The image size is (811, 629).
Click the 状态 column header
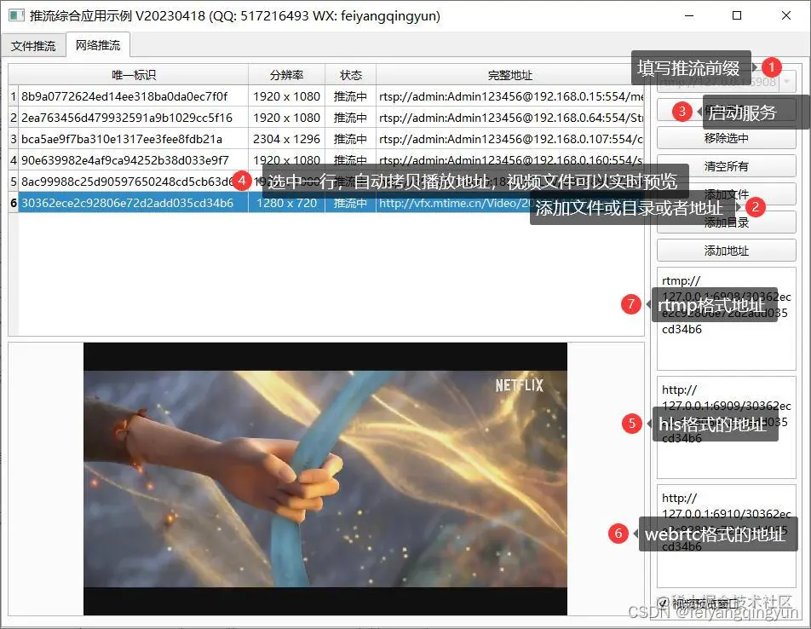pos(350,75)
